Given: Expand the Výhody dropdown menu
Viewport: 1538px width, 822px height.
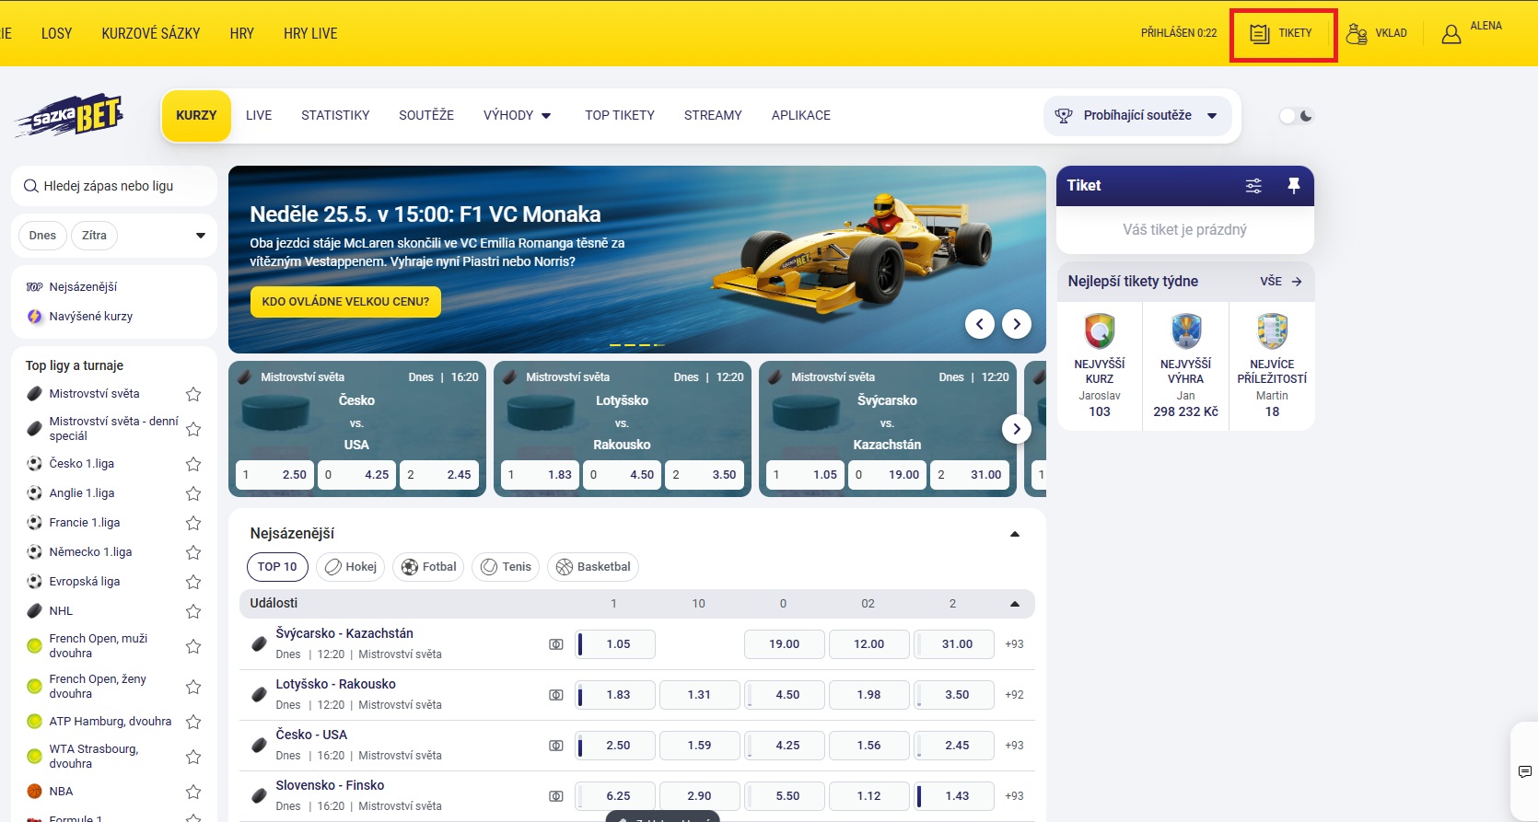Looking at the screenshot, I should click(517, 116).
